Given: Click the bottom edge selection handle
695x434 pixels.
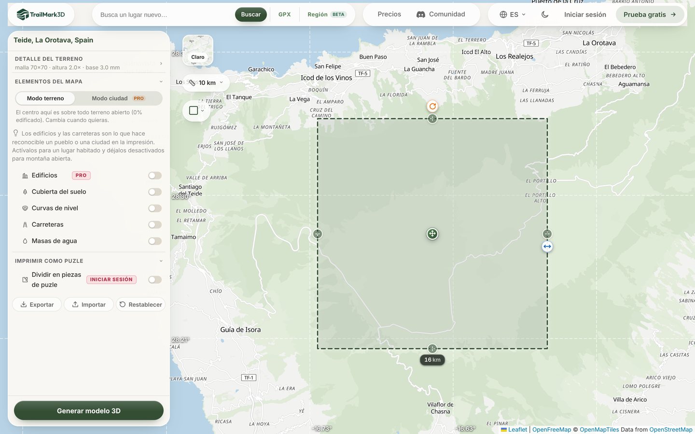Looking at the screenshot, I should (432, 349).
